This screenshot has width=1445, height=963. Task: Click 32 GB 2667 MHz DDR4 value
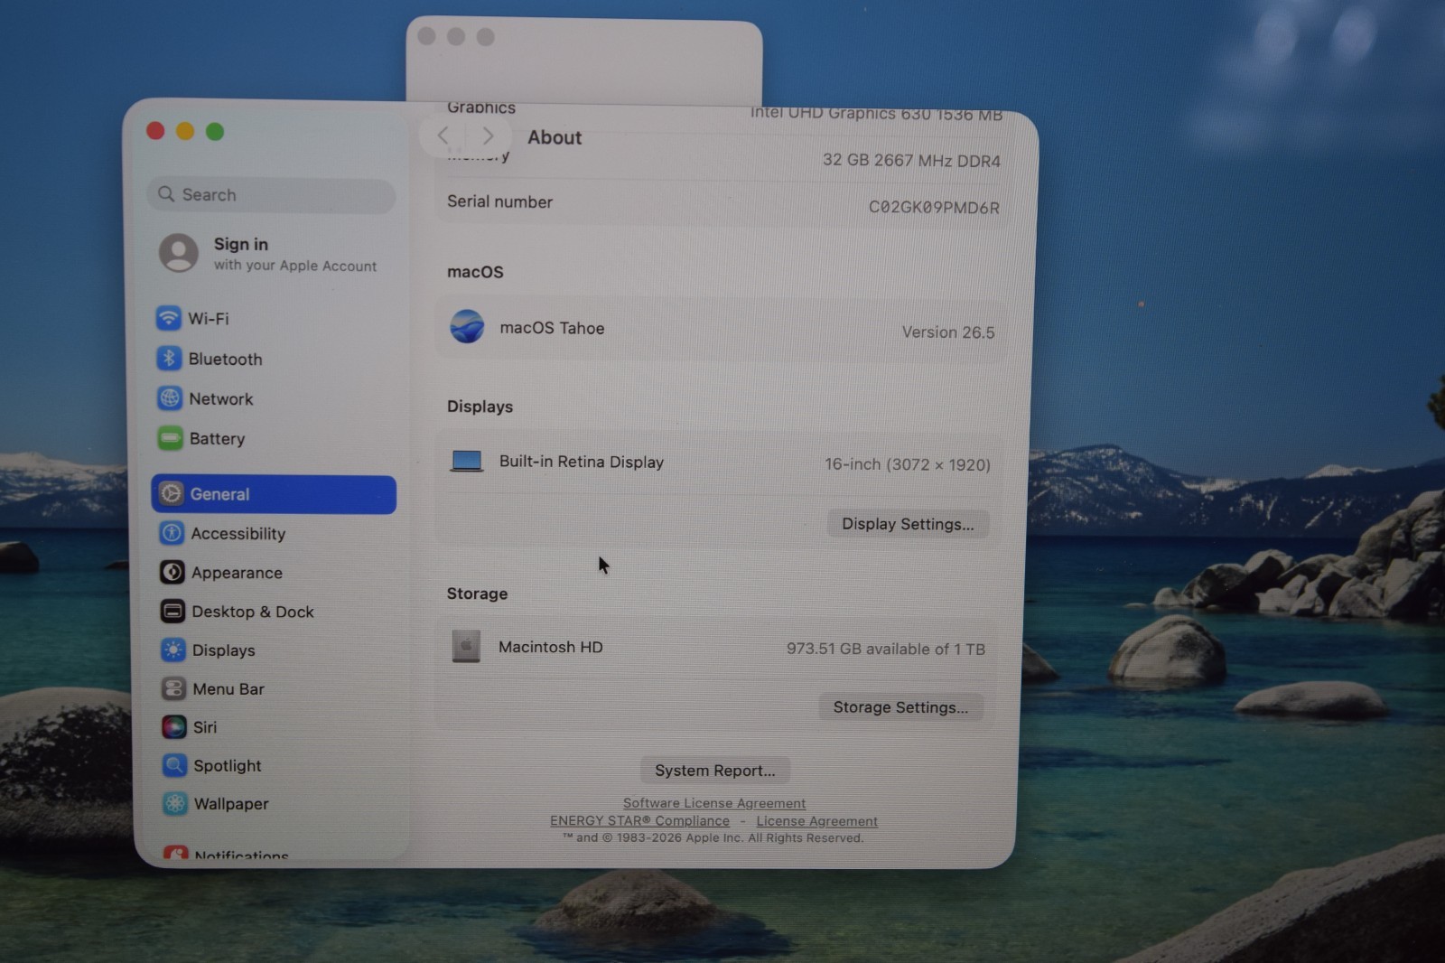(x=911, y=160)
